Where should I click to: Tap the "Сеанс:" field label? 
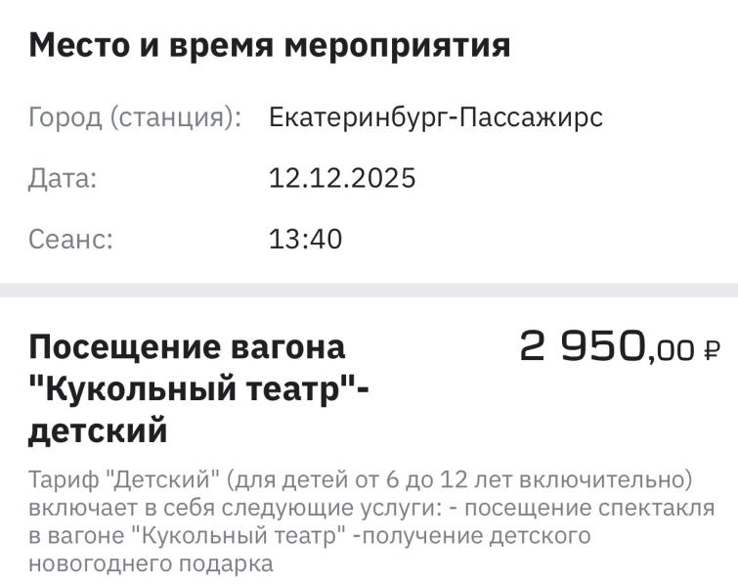70,240
